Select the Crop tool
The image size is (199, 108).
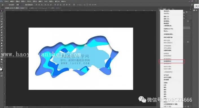1,21
